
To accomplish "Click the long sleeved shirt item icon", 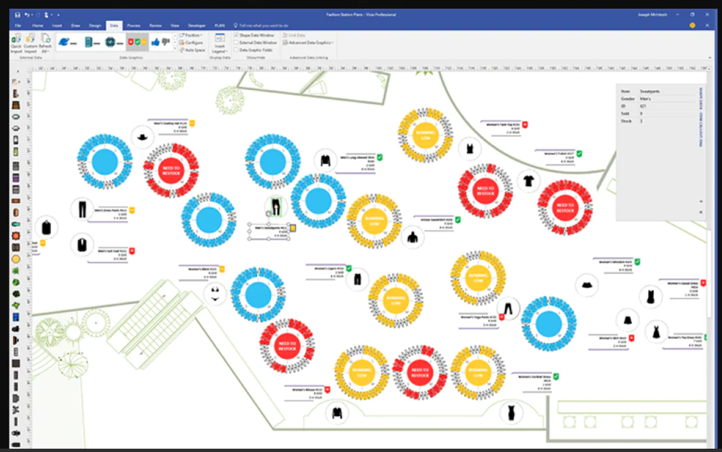I will [325, 160].
